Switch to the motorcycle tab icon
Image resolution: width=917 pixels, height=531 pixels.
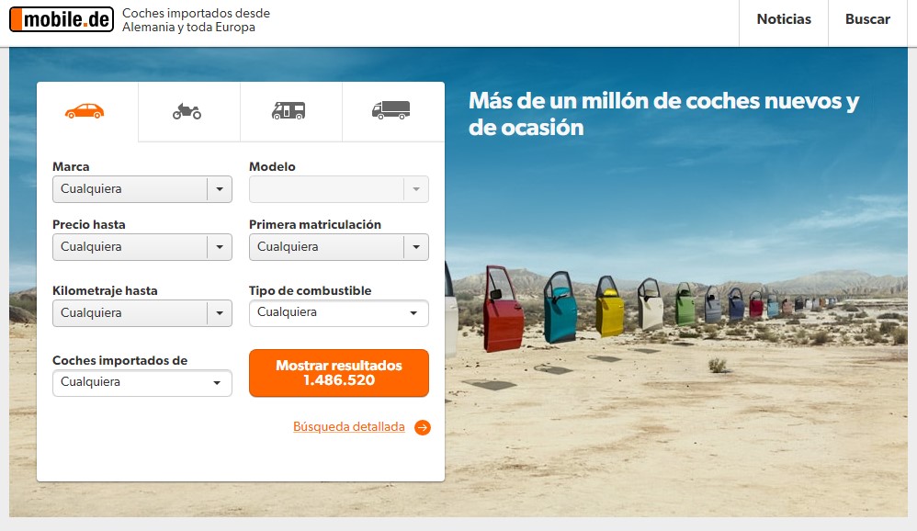click(x=187, y=111)
